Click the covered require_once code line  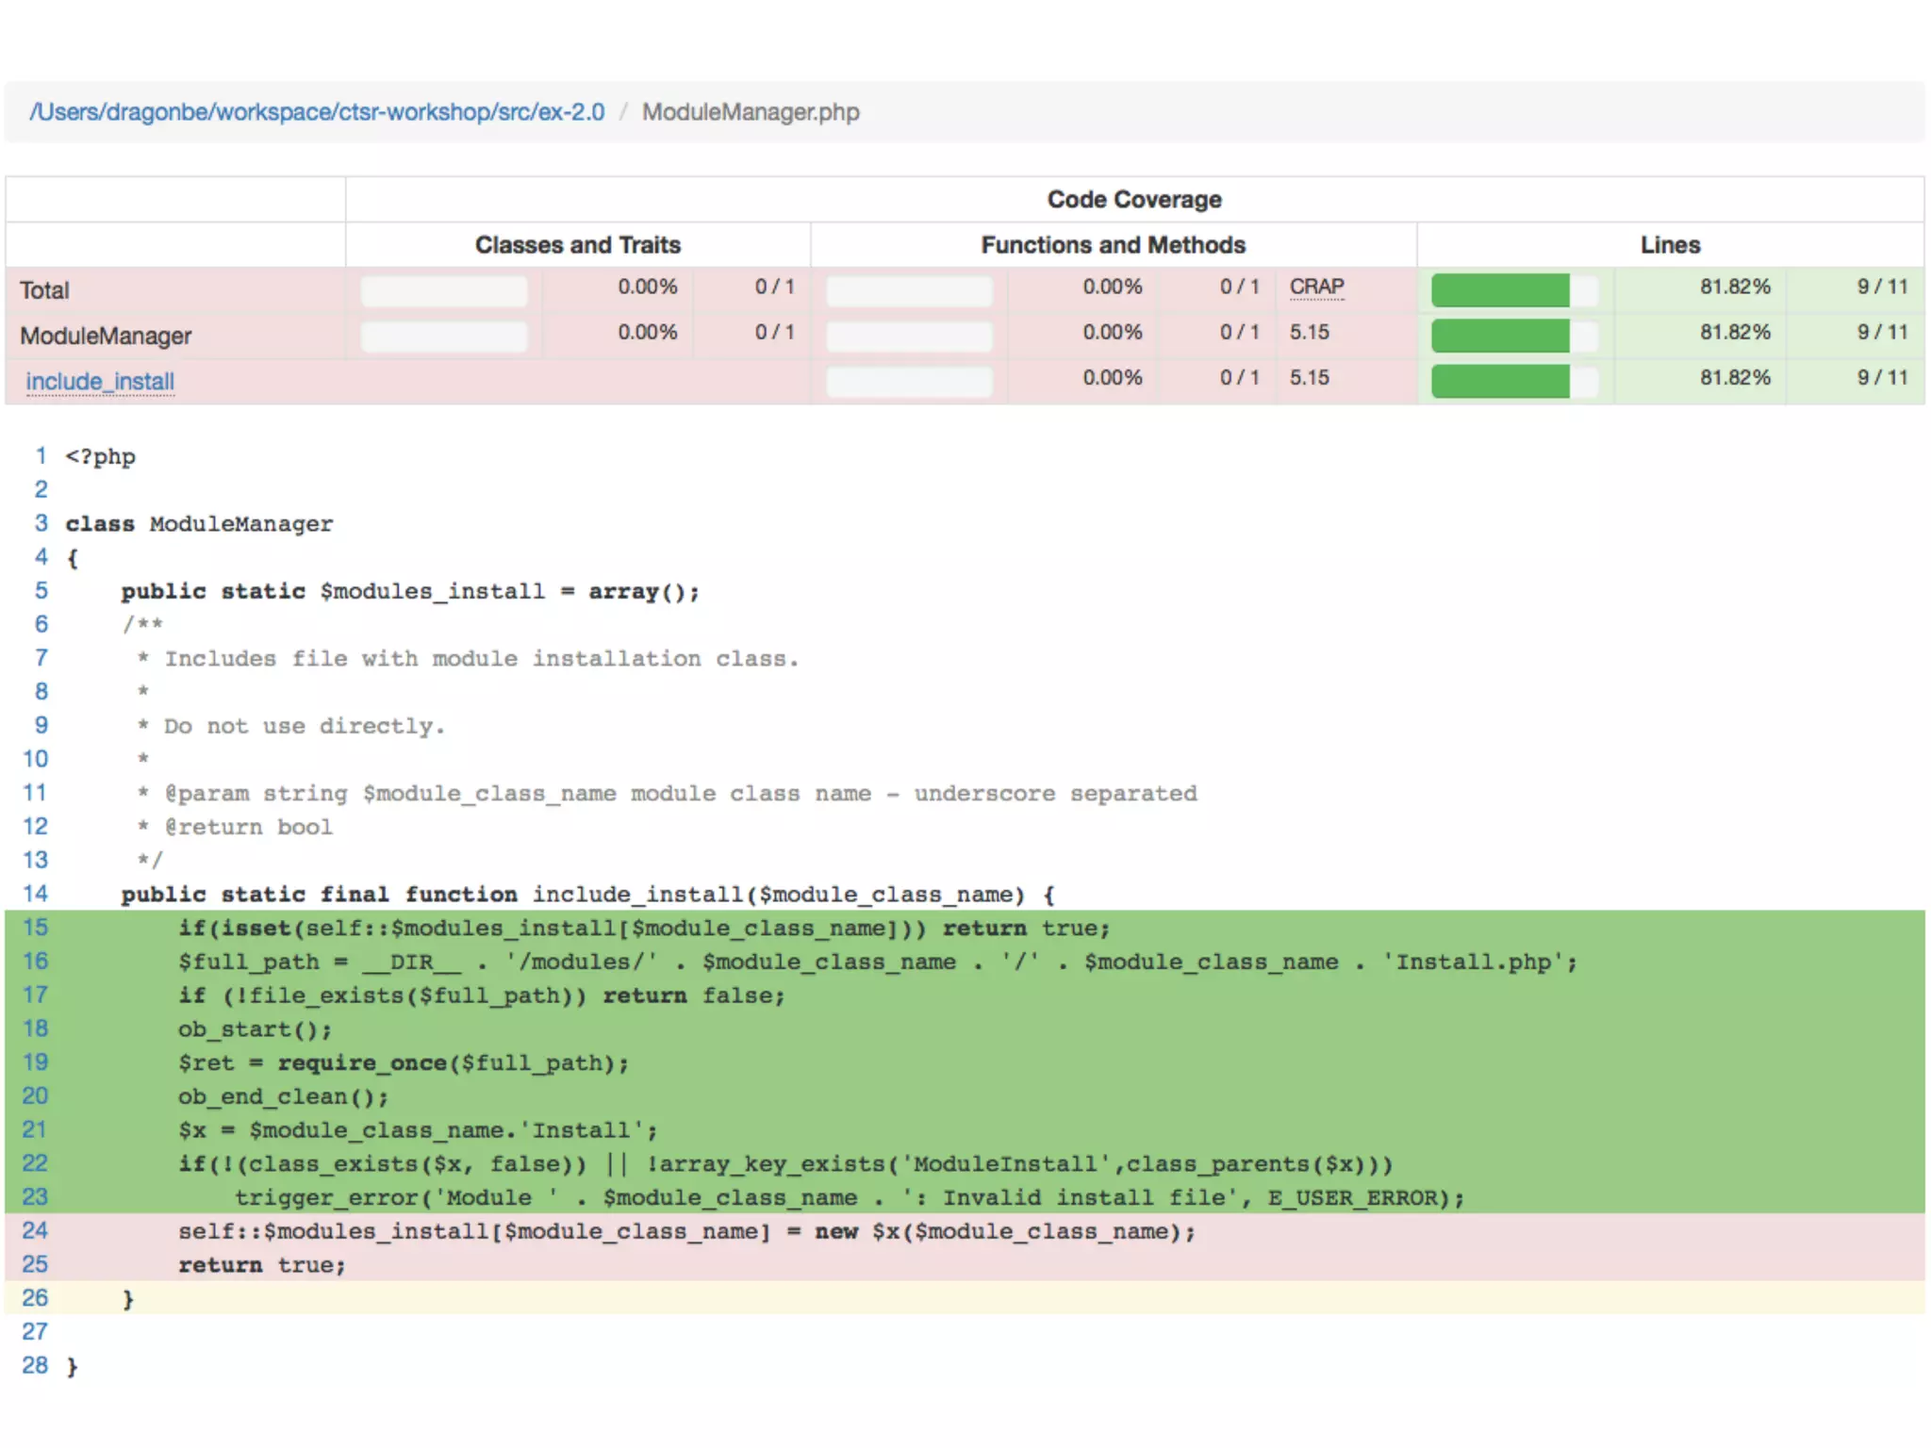pyautogui.click(x=404, y=1063)
